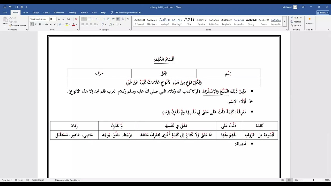Click the Share button
The image size is (331, 186).
[322, 12]
